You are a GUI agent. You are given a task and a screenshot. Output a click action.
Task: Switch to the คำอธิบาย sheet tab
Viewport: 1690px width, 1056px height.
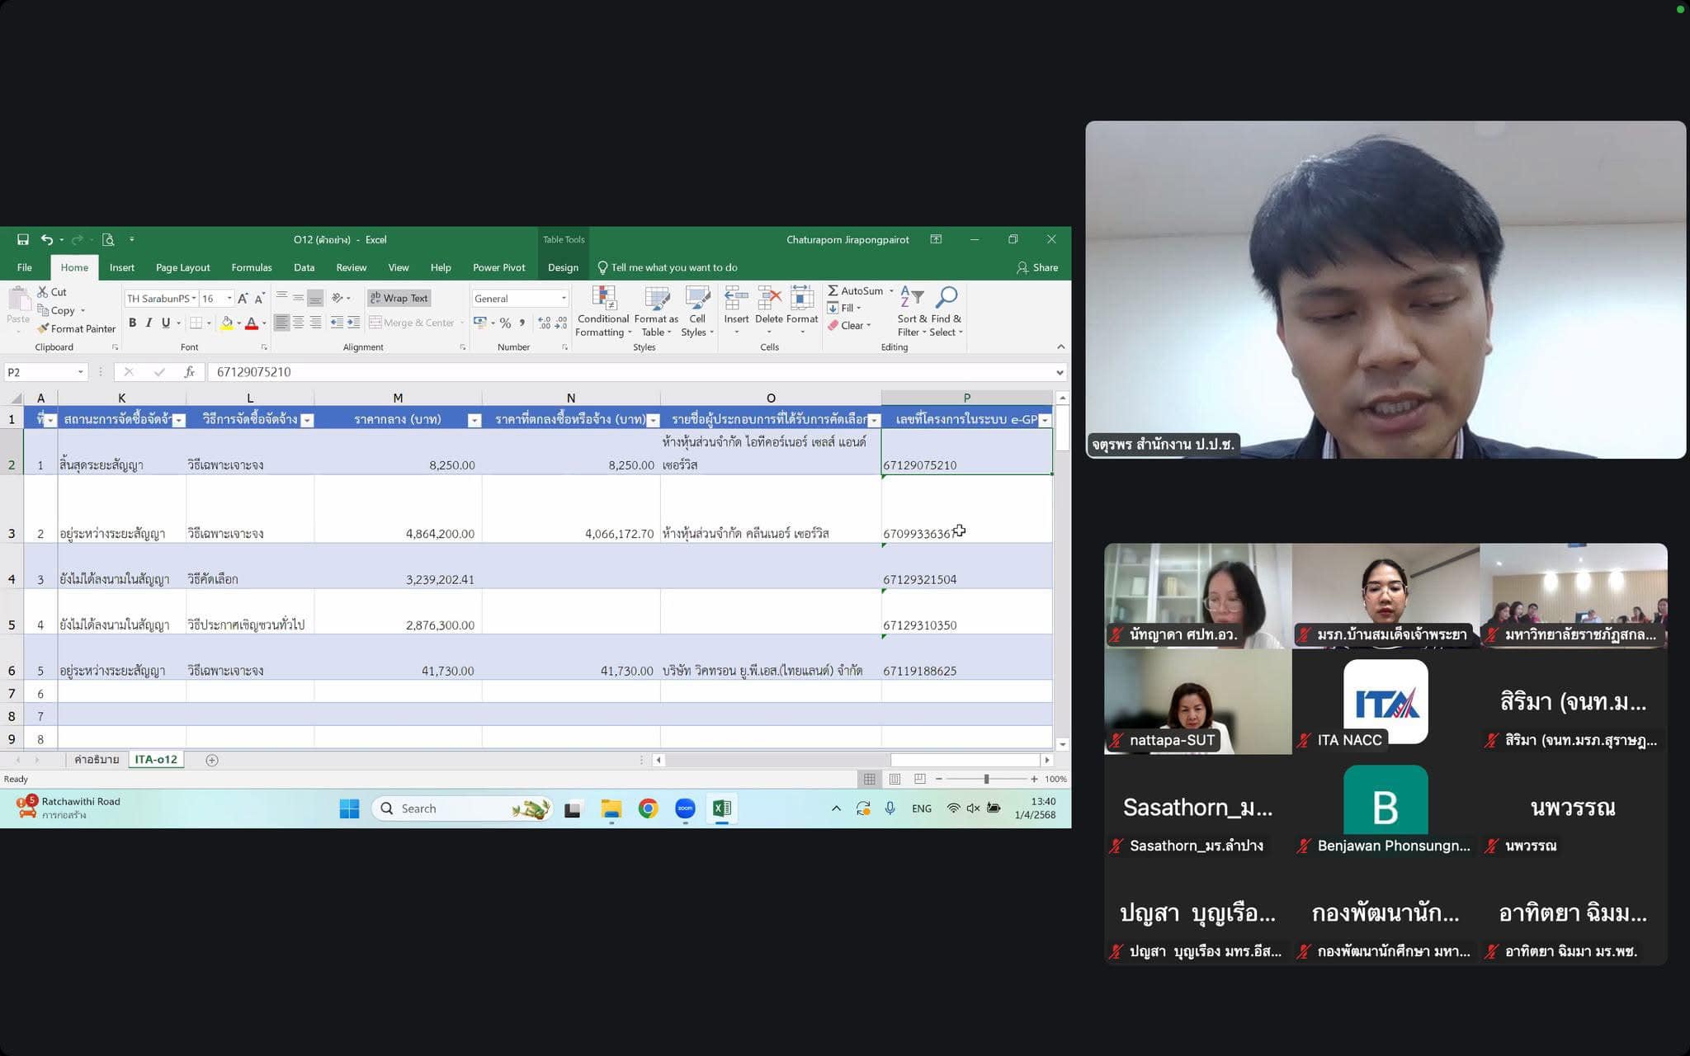tap(97, 760)
